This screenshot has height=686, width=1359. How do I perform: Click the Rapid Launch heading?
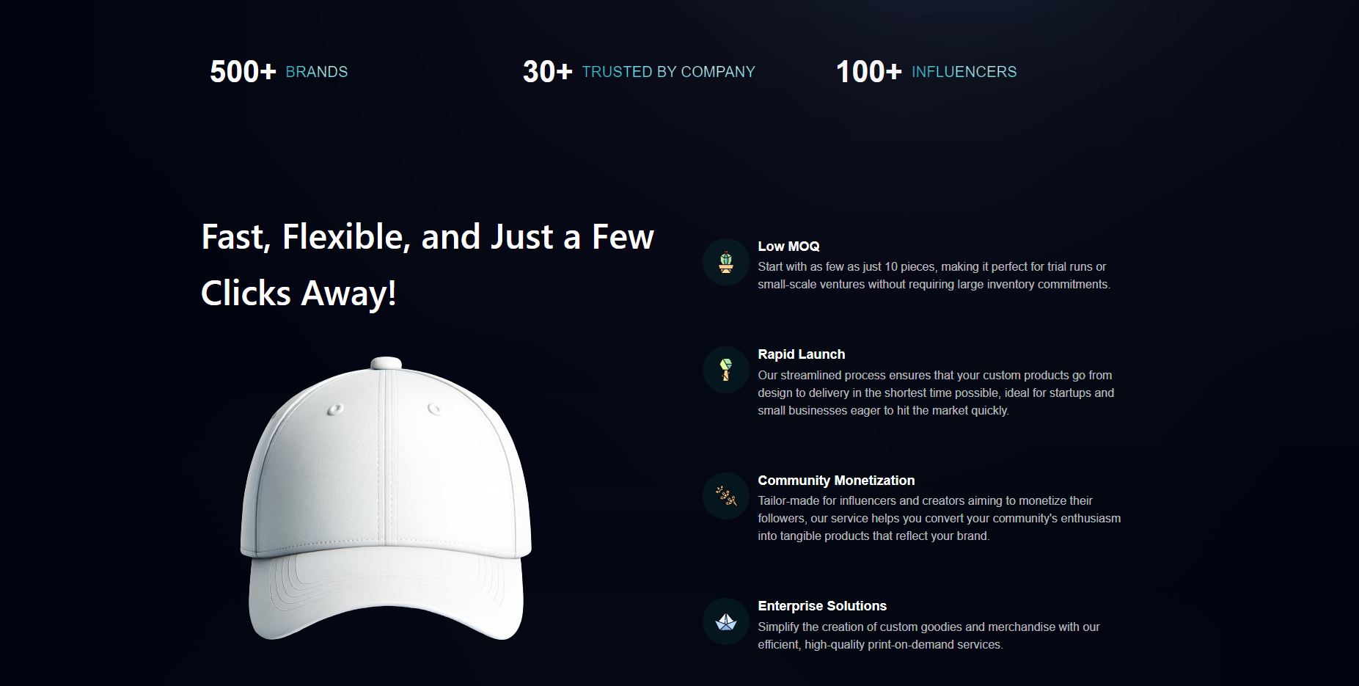tap(801, 354)
